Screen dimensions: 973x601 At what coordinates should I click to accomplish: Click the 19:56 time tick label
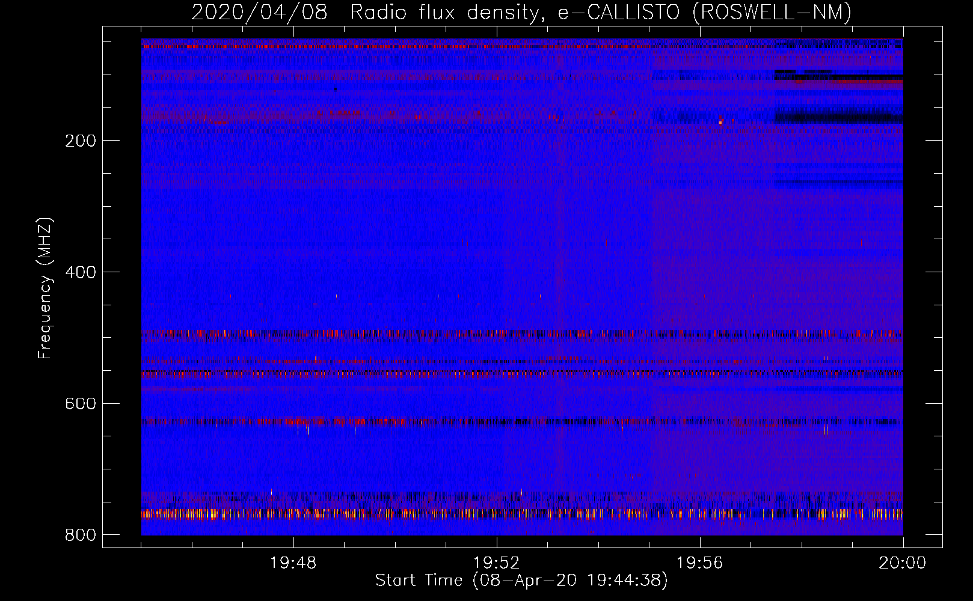tap(699, 563)
